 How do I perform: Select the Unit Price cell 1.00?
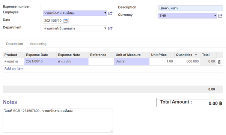click(x=162, y=61)
